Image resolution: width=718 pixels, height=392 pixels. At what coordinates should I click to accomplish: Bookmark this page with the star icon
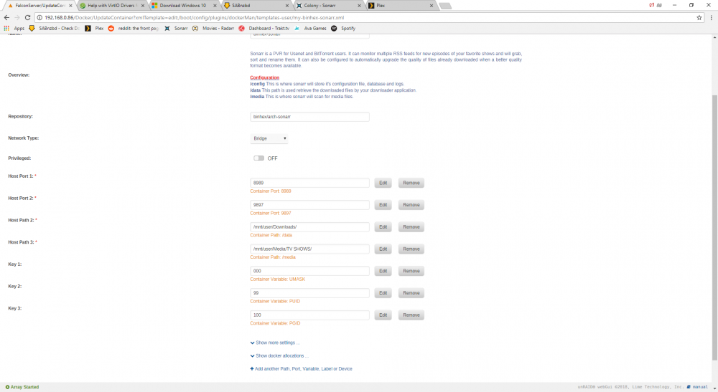tap(699, 17)
